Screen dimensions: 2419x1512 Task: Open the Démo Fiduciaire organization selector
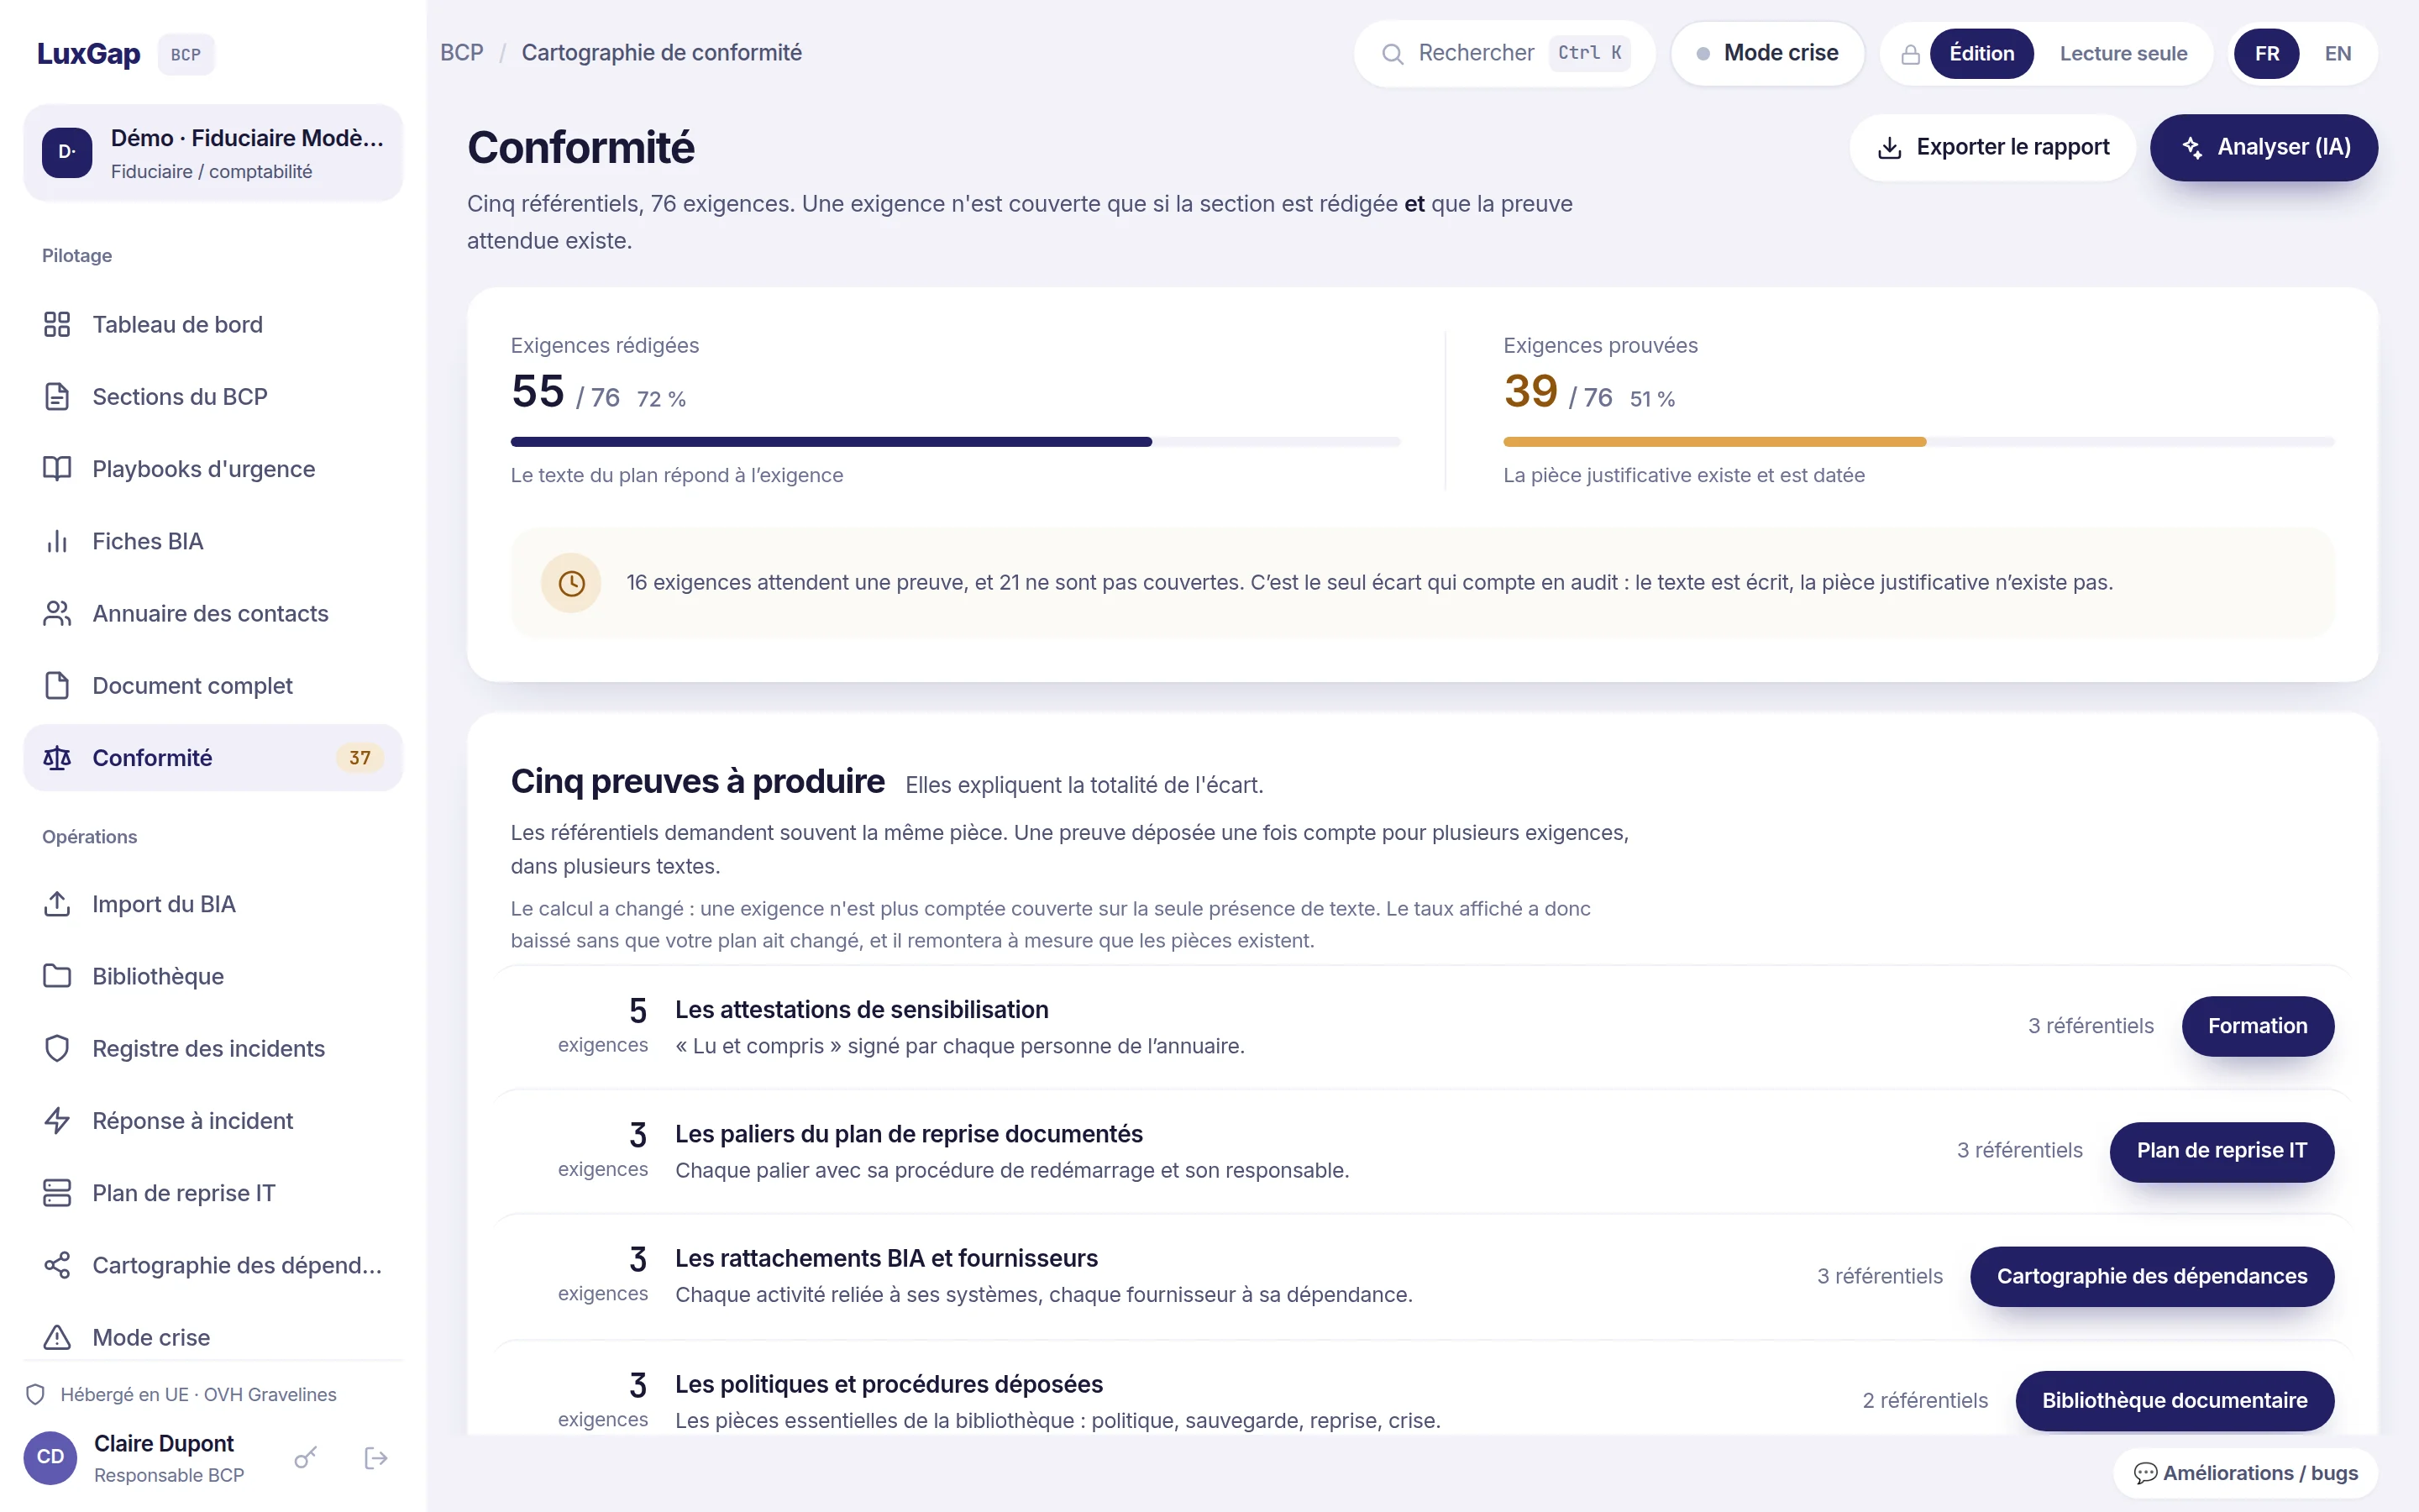(x=213, y=153)
